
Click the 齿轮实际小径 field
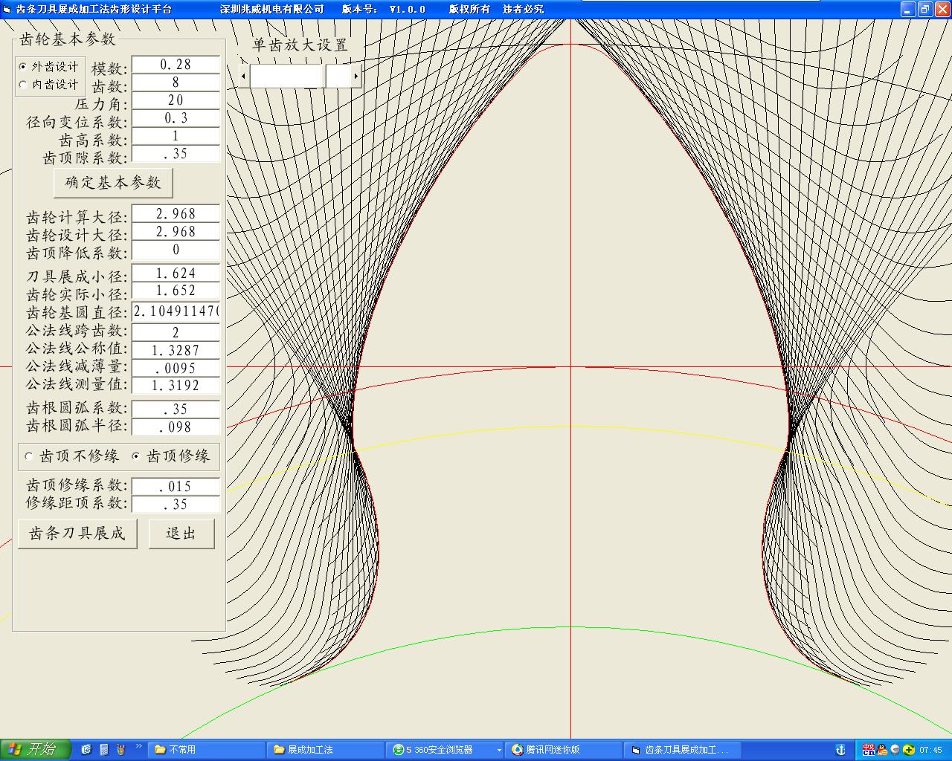pyautogui.click(x=176, y=291)
